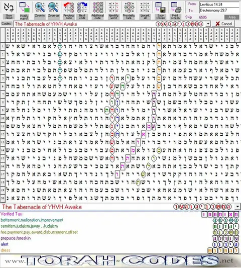Click the Hebrew letters beside 'alert'
The image size is (241, 268).
pyautogui.click(x=225, y=244)
